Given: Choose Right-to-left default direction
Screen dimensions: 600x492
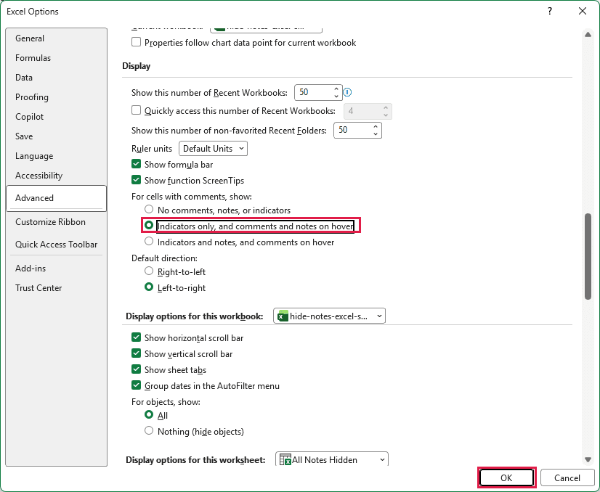Looking at the screenshot, I should (149, 271).
